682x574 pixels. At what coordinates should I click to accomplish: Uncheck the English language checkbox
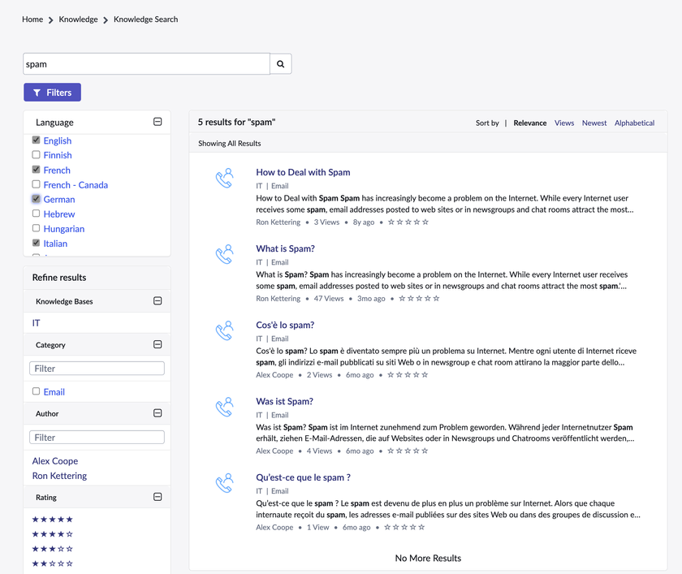[36, 140]
